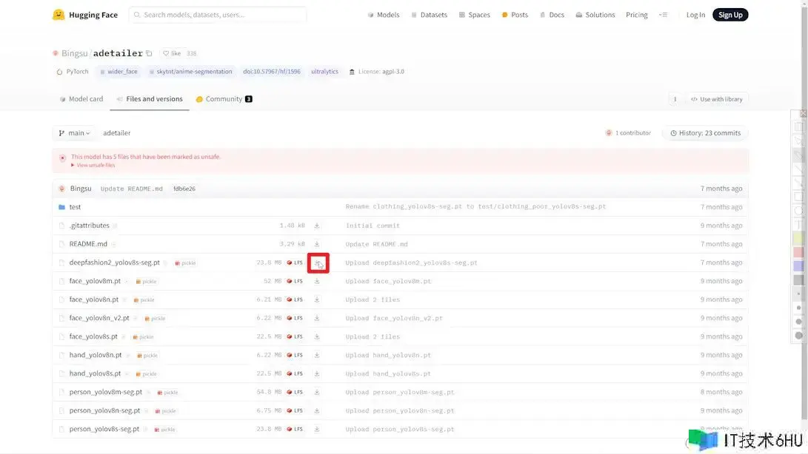The width and height of the screenshot is (808, 454).
Task: Open file deepfashion2_yolov8s-seg.pt
Action: pyautogui.click(x=114, y=262)
